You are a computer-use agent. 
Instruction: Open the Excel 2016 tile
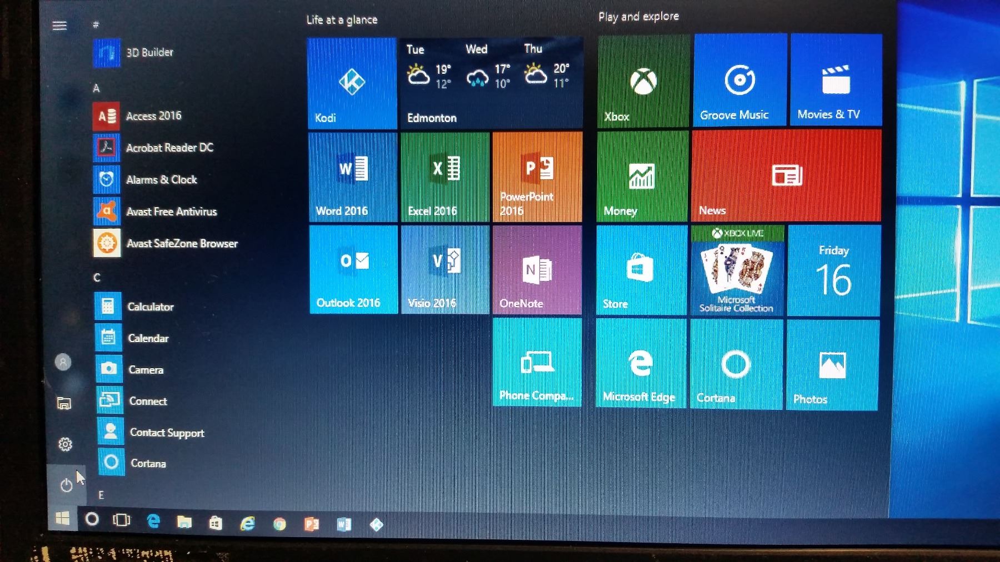(445, 177)
